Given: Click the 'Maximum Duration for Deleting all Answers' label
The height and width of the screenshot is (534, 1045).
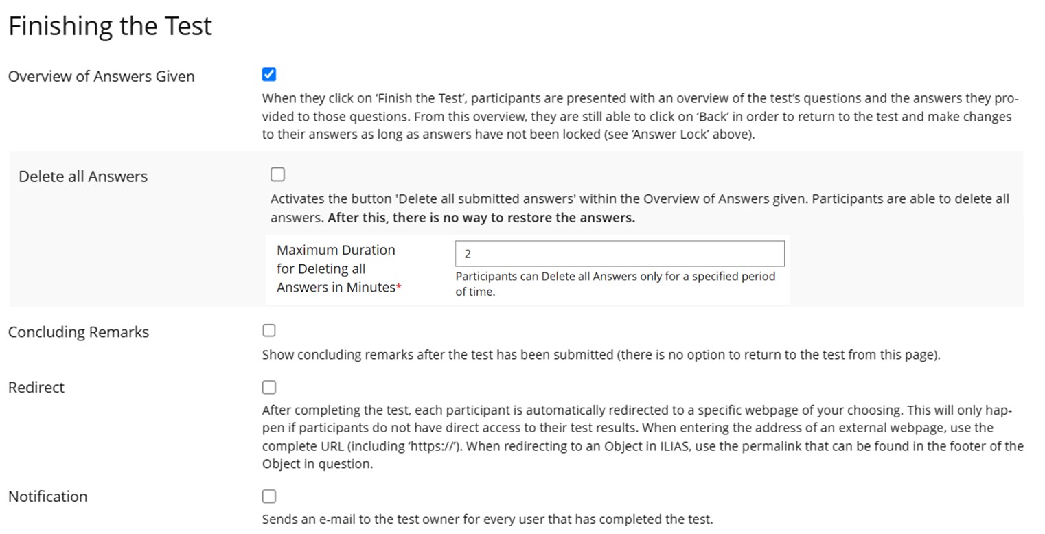Looking at the screenshot, I should (335, 268).
